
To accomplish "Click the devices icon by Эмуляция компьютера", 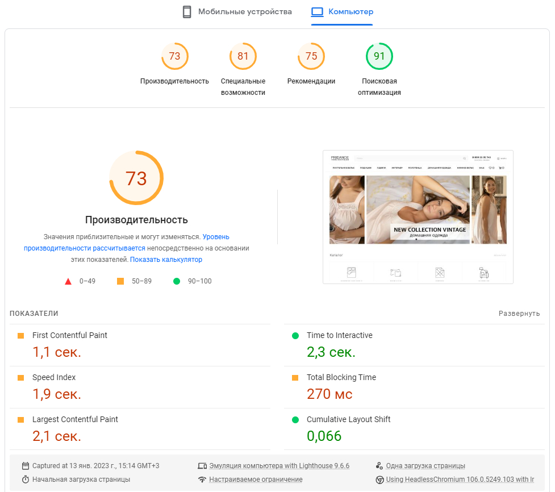I will pos(202,466).
